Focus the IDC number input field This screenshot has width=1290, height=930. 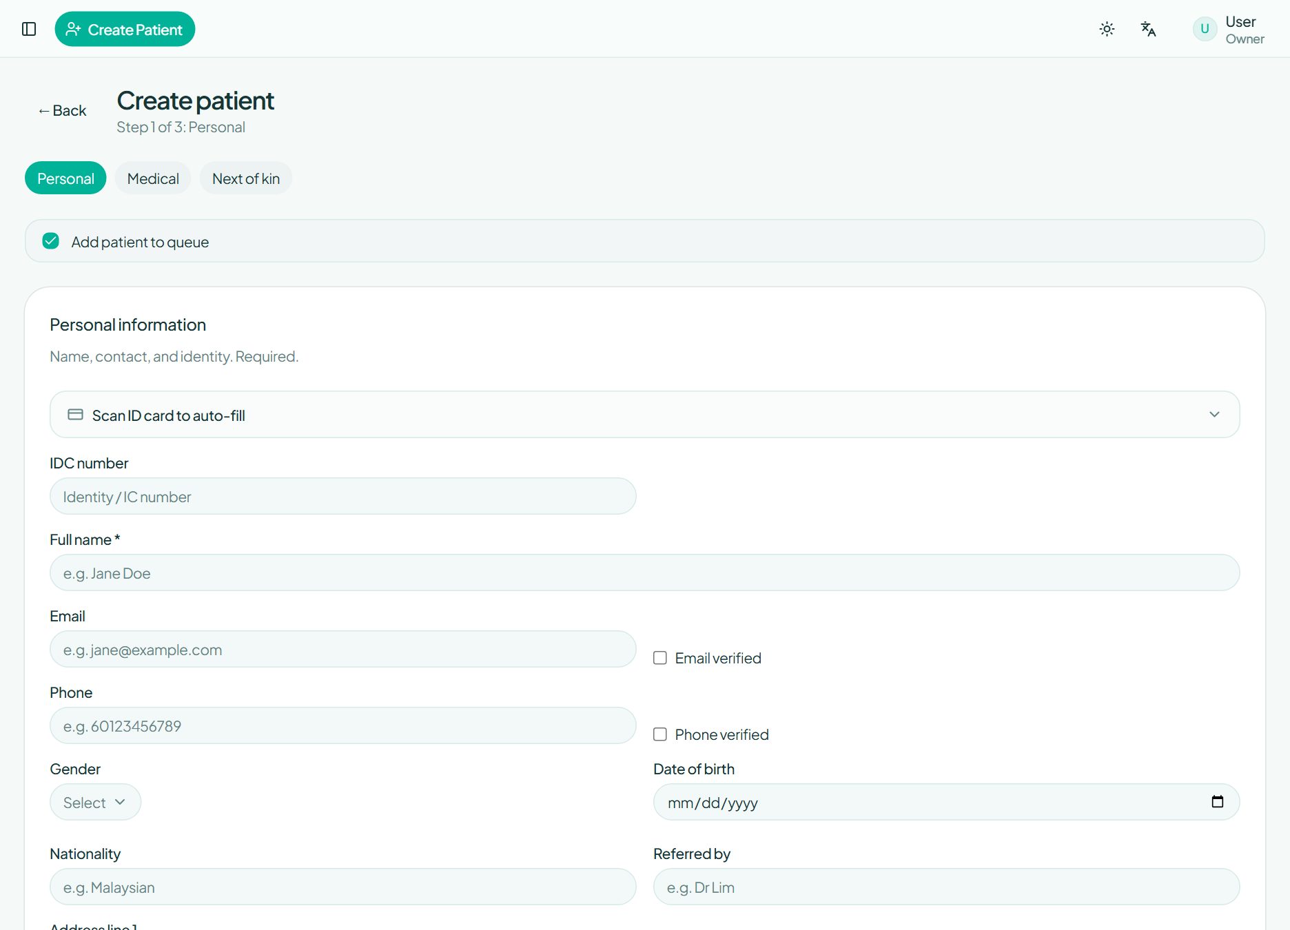342,496
